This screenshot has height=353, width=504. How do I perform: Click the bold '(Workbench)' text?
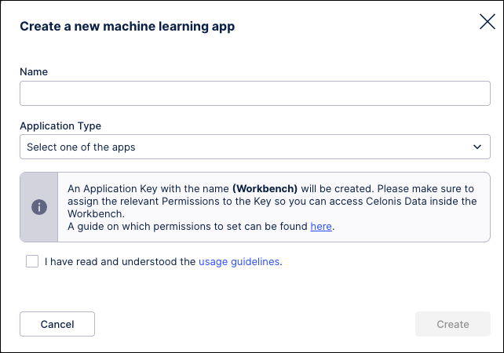click(x=265, y=188)
